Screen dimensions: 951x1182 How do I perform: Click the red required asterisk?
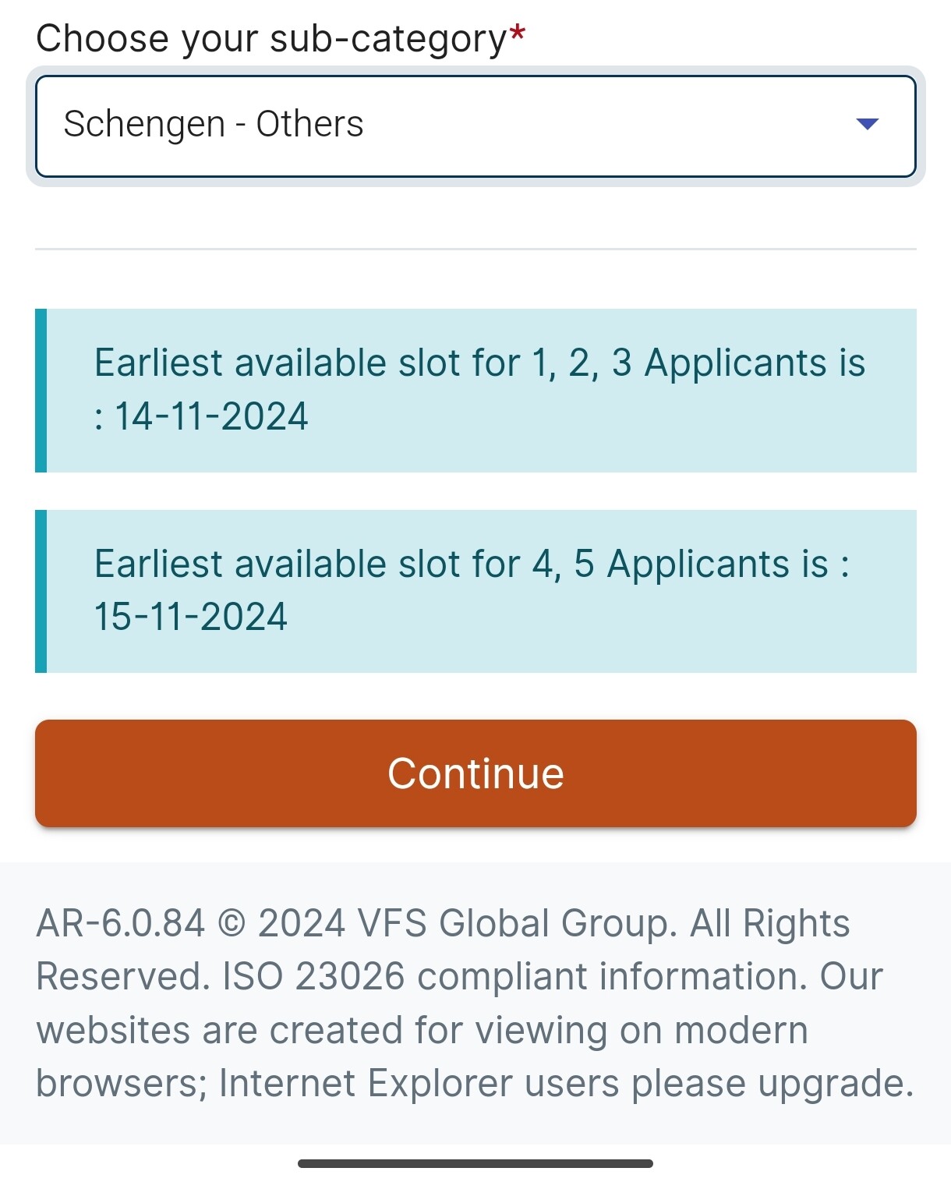pyautogui.click(x=518, y=34)
